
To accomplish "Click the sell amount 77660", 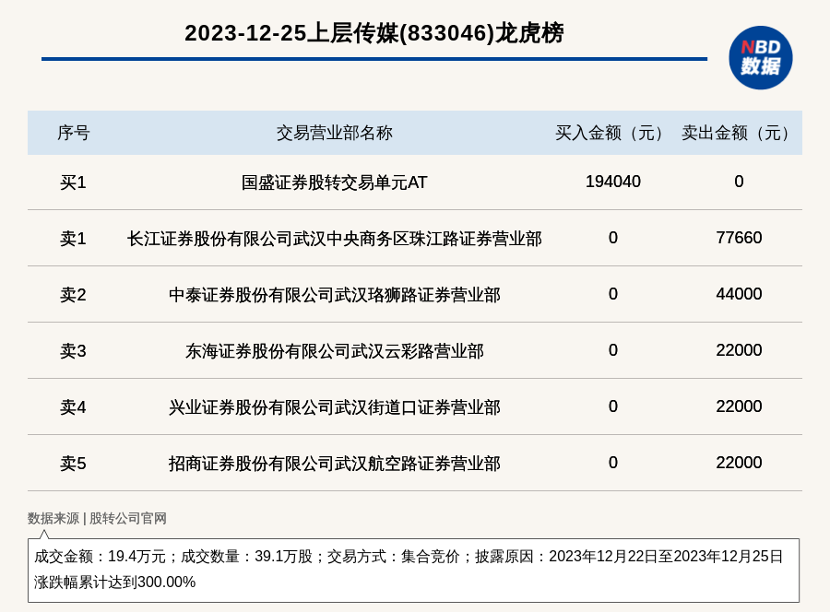I will tap(739, 238).
